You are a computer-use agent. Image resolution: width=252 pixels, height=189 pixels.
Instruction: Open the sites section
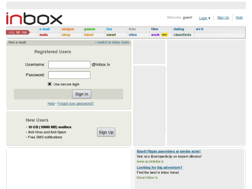point(133,35)
